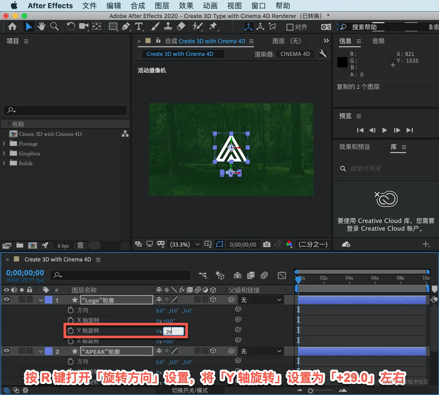Select the Unified Camera tool
The height and width of the screenshot is (395, 439).
coord(84,26)
